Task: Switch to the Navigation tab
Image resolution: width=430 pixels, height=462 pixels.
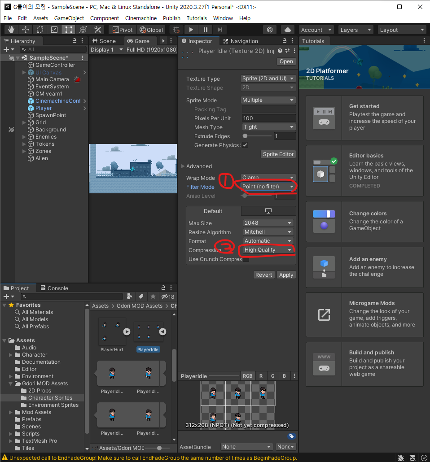Action: (x=241, y=41)
